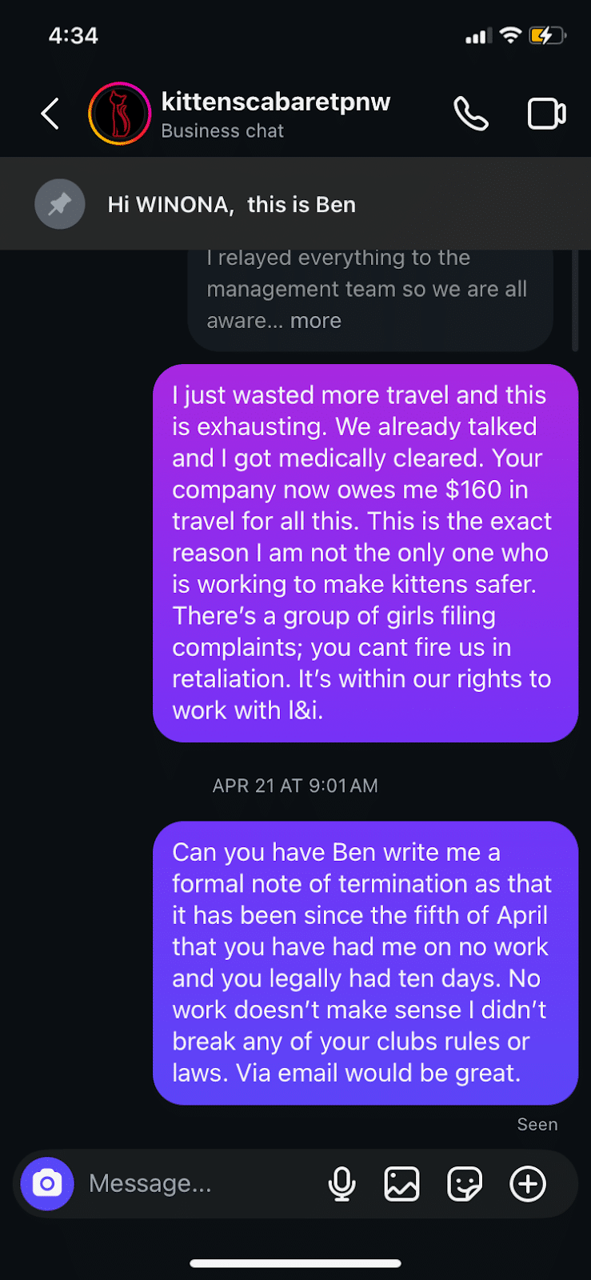This screenshot has width=591, height=1280.
Task: Select the formal note of termination message
Action: point(365,962)
